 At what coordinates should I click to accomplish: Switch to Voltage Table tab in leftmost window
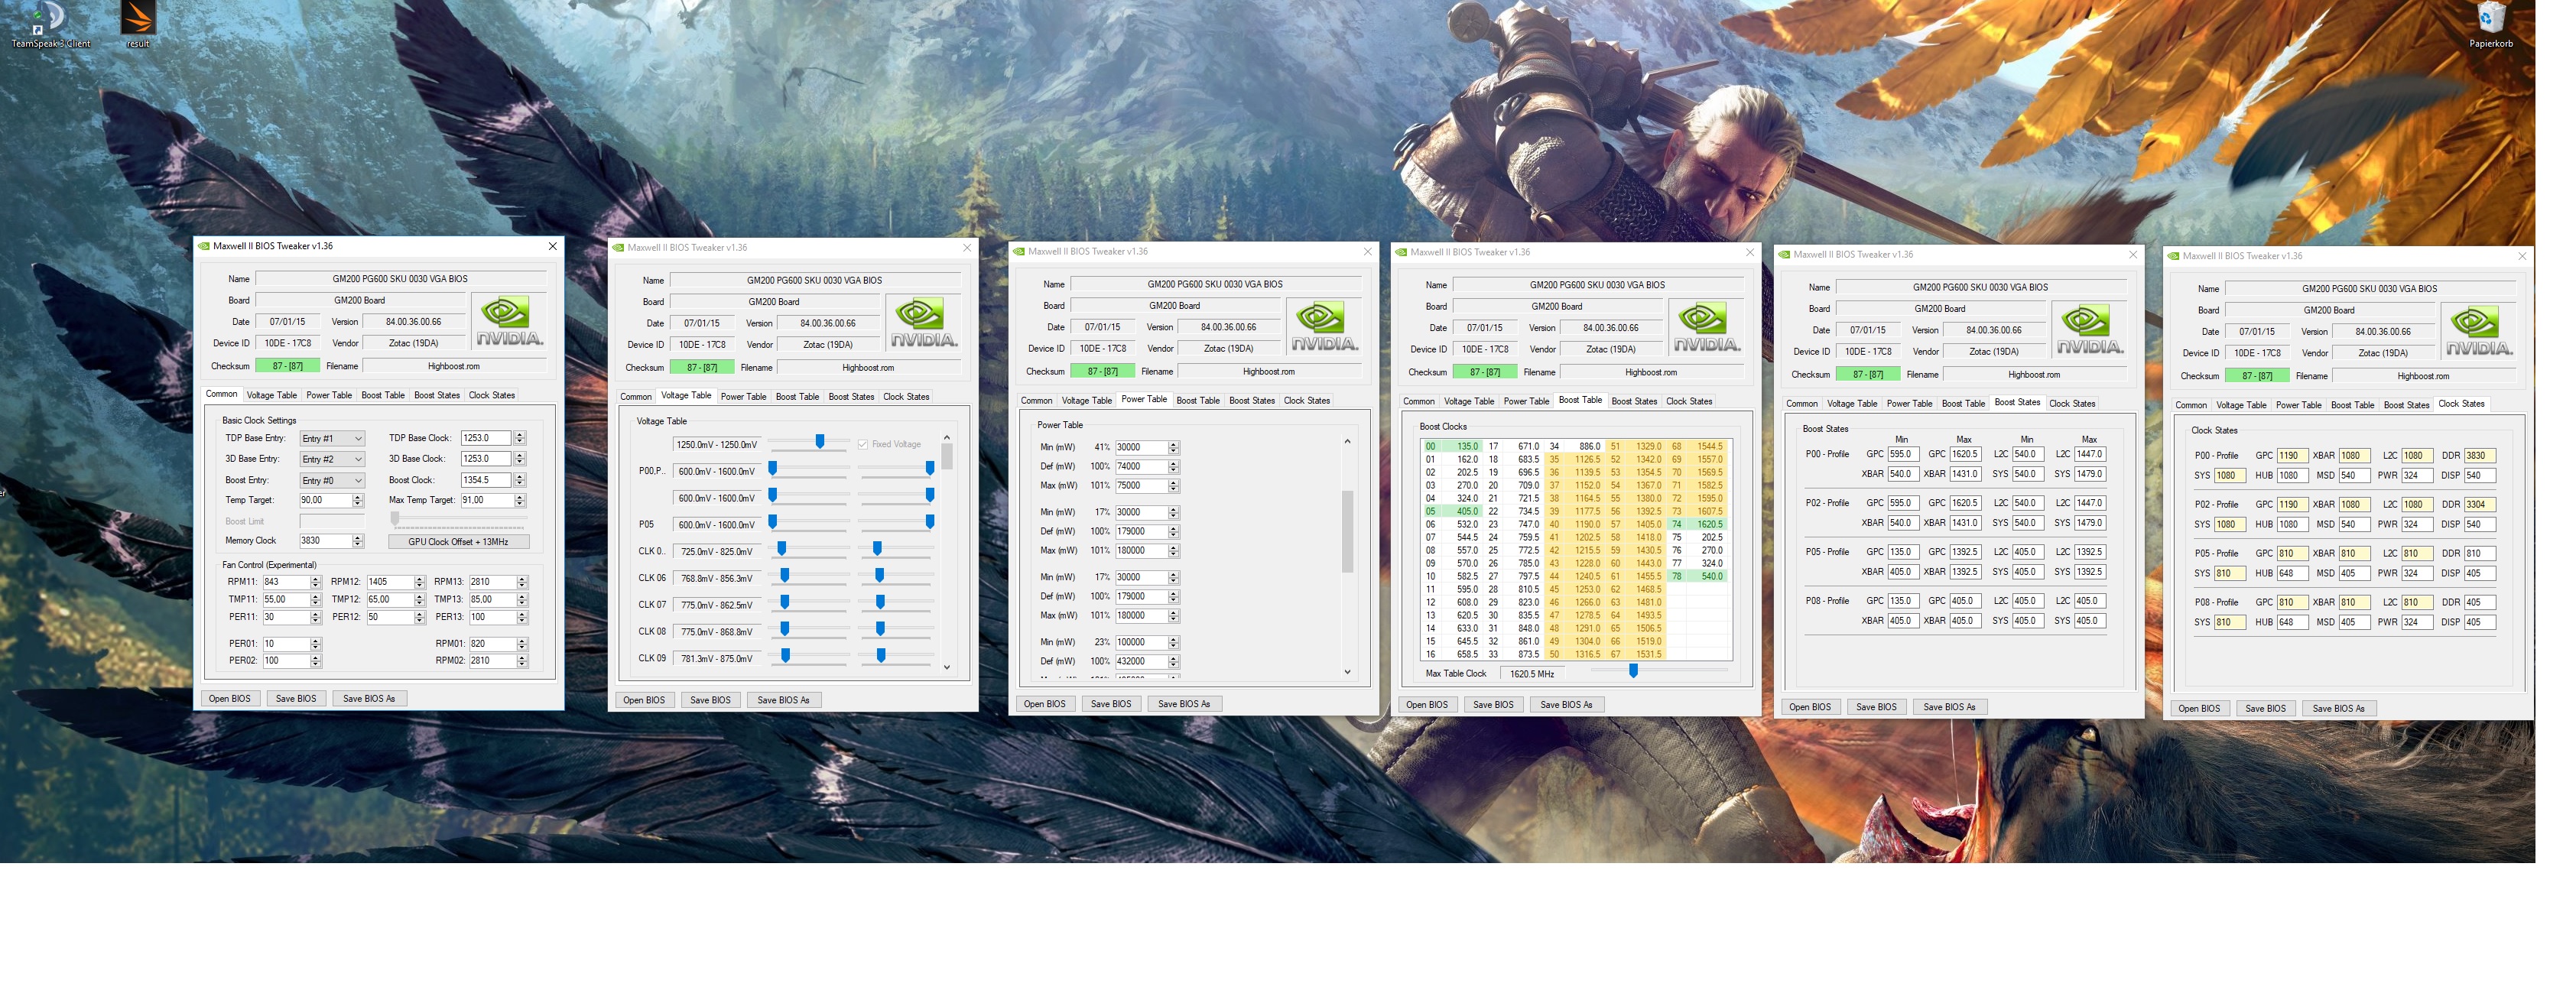coord(272,396)
